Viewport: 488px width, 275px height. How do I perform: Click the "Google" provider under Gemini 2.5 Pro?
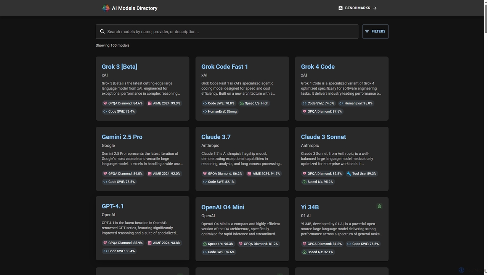click(x=108, y=146)
